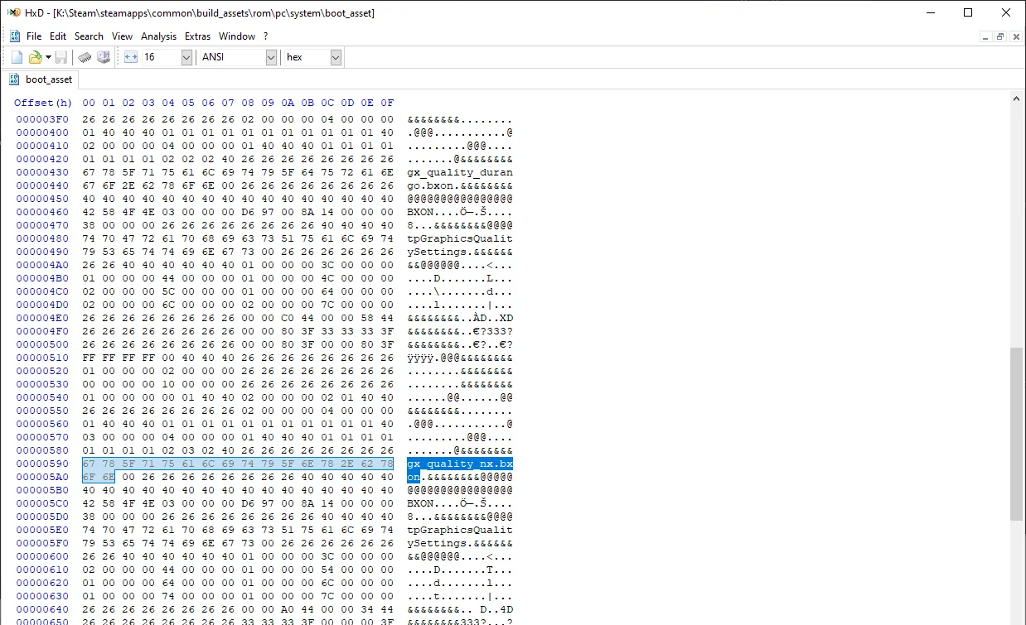Open the Search menu

tap(89, 36)
